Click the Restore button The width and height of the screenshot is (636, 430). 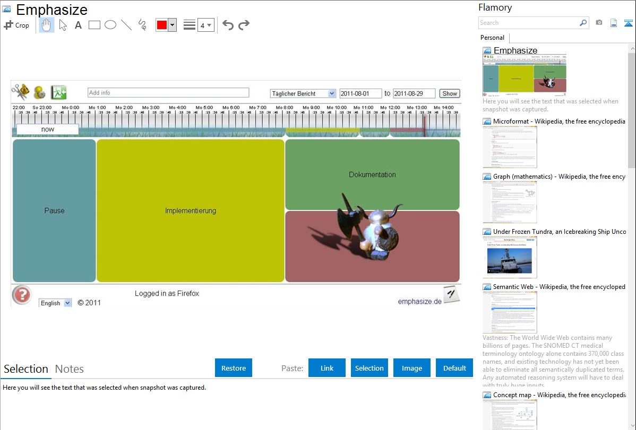pyautogui.click(x=234, y=367)
